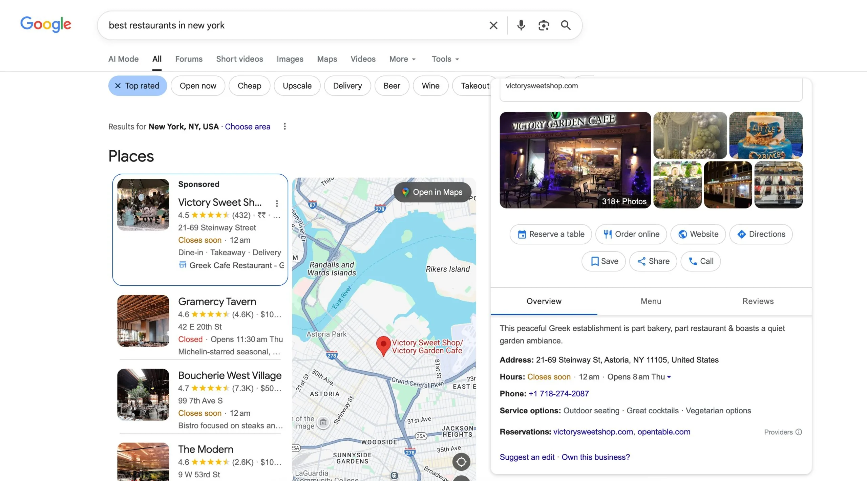867x481 pixels.
Task: Open the Tools dropdown
Action: [x=445, y=59]
